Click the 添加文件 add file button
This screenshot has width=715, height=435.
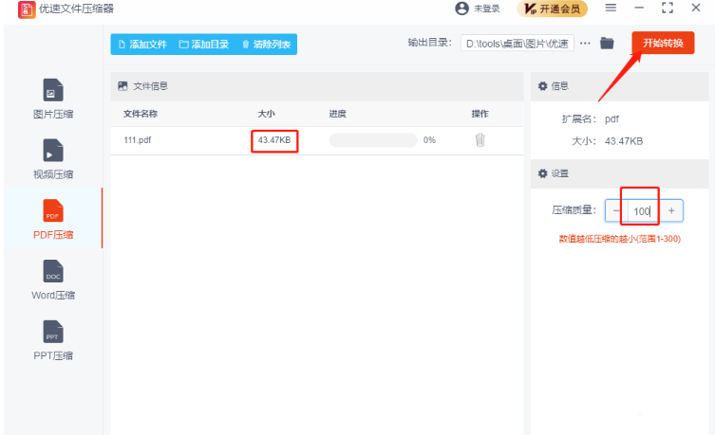coord(142,45)
